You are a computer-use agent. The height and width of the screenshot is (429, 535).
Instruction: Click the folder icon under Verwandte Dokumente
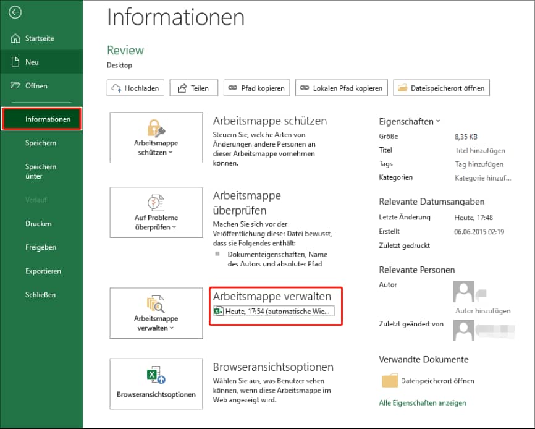coord(390,380)
